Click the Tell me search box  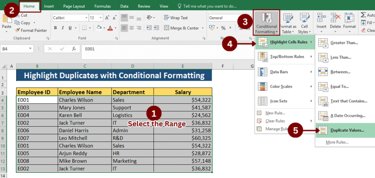point(207,7)
